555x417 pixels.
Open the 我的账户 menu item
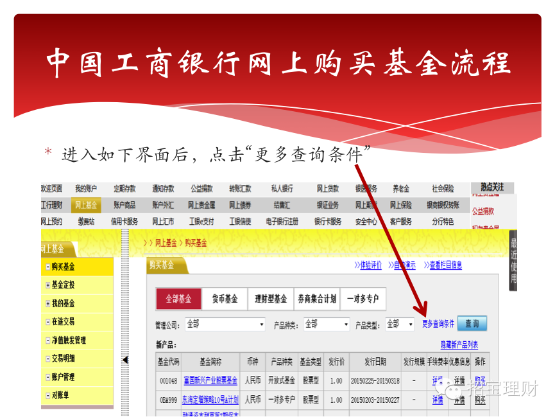86,189
